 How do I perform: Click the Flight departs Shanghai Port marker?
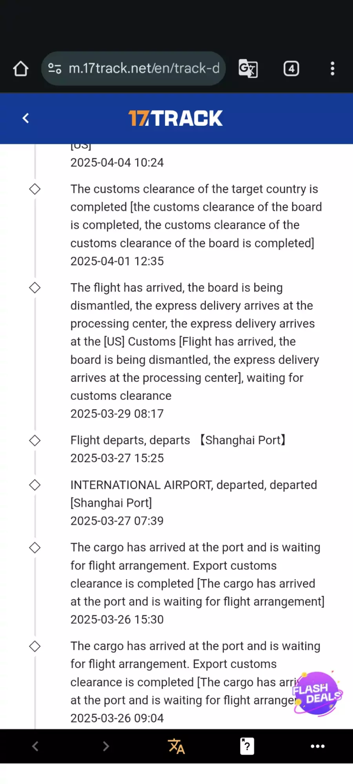pos(35,441)
